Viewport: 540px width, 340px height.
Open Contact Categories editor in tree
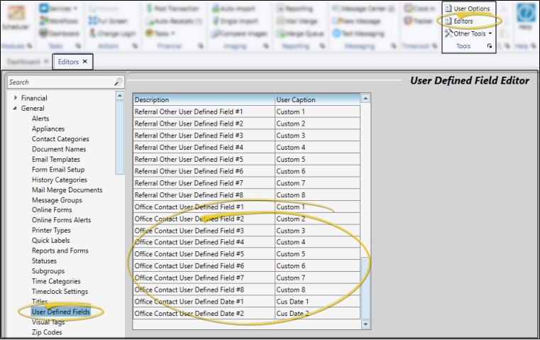tap(60, 139)
